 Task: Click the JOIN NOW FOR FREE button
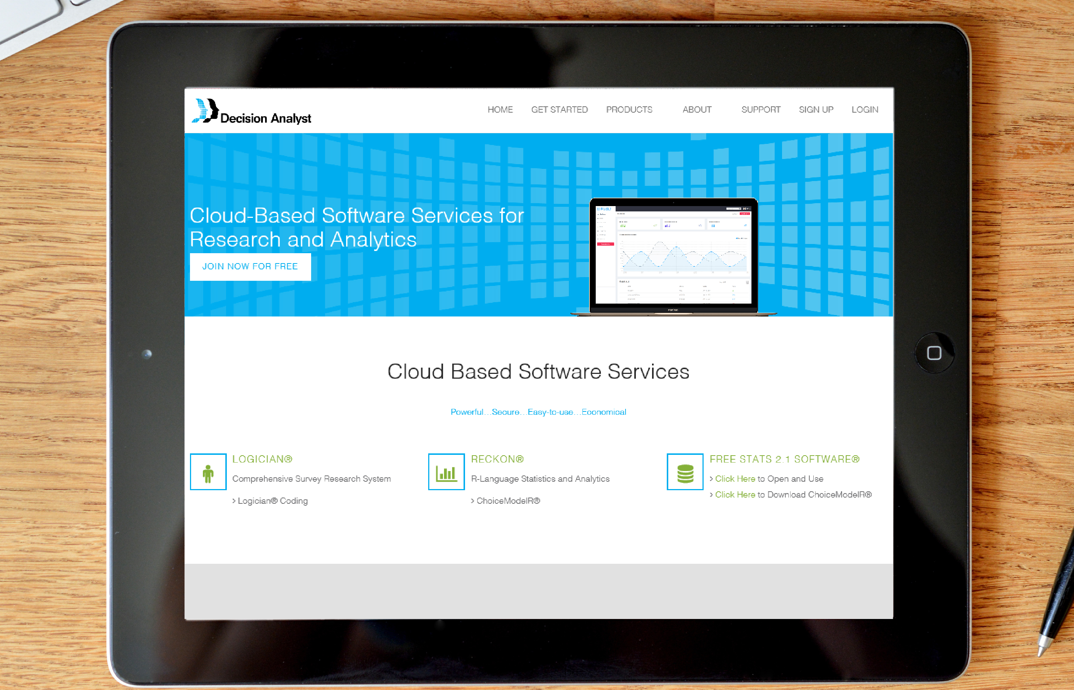[x=250, y=266]
